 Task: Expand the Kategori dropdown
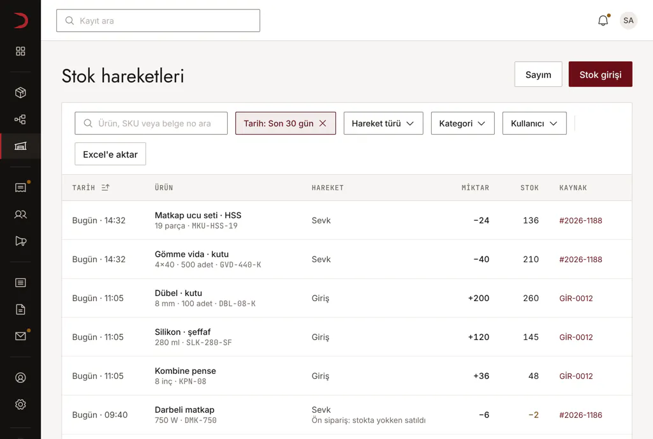[463, 123]
